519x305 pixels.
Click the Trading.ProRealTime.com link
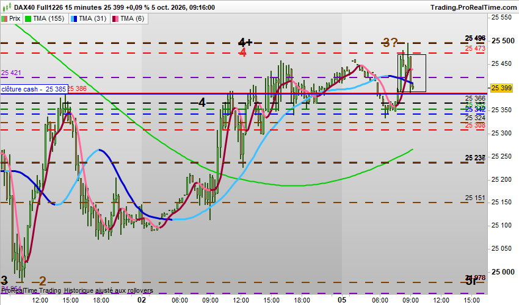coord(474,7)
